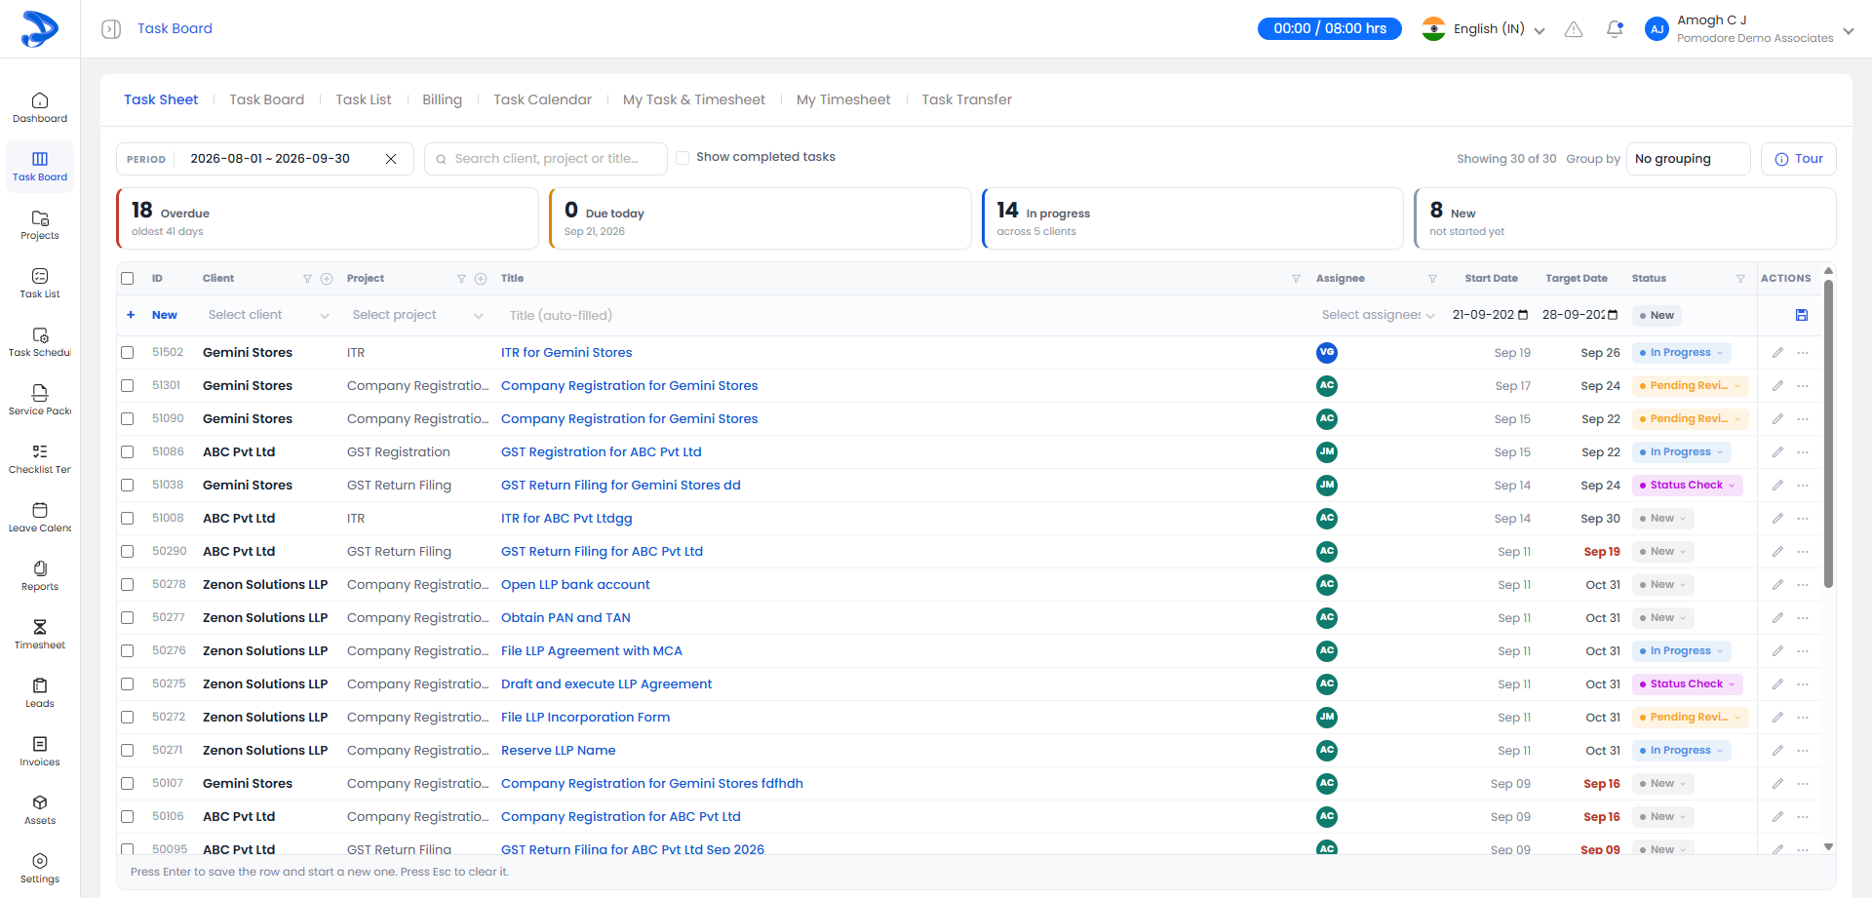Screen dimensions: 1872x898
Task: Switch to the Task List tab
Action: (364, 99)
